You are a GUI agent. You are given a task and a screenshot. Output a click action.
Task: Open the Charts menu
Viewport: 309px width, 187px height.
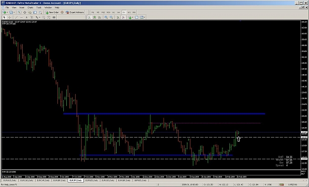pos(30,7)
